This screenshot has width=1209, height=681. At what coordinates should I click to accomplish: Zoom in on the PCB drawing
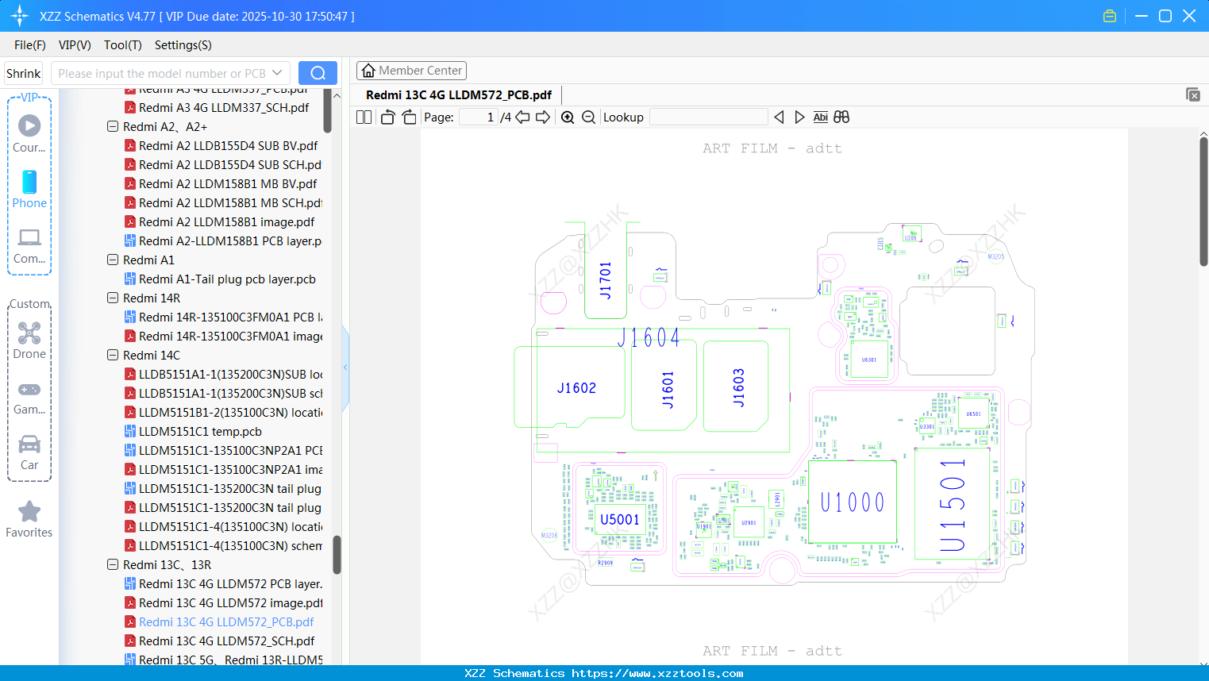tap(568, 117)
